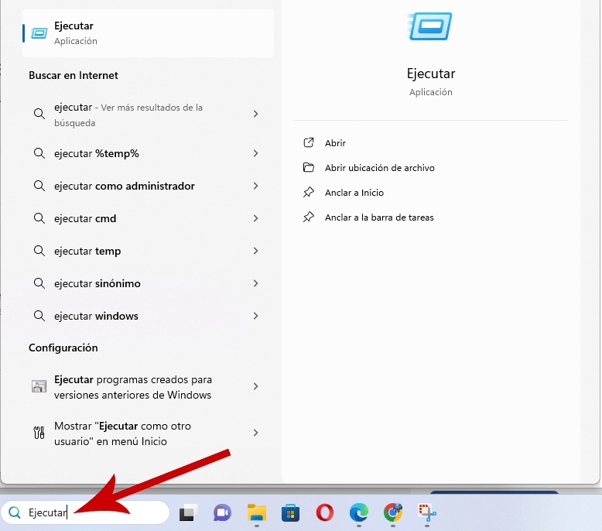This screenshot has height=531, width=602.
Task: Expand the 'ejecutar %temp%' suggestion arrow
Action: pyautogui.click(x=255, y=153)
